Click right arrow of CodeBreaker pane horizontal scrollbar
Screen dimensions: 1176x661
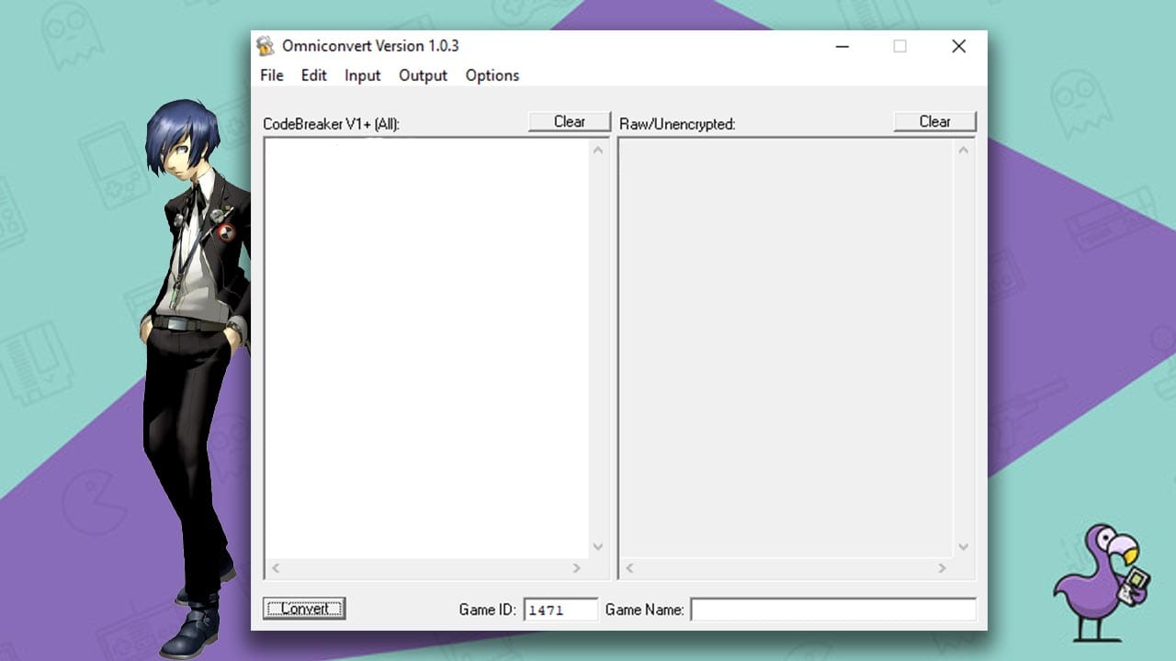pyautogui.click(x=577, y=568)
